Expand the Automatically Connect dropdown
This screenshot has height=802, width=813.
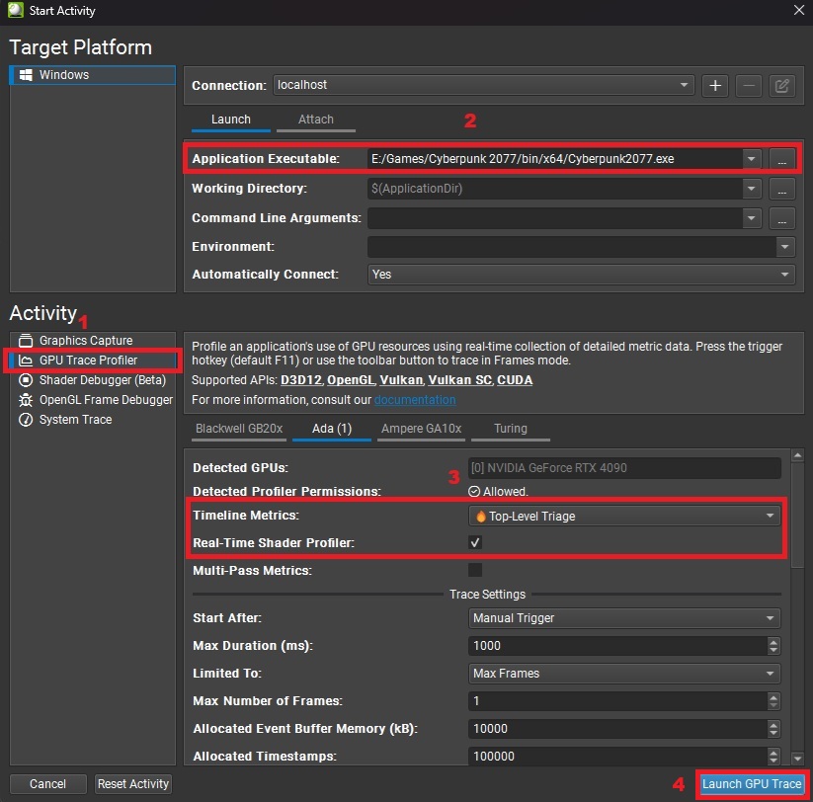click(x=581, y=275)
